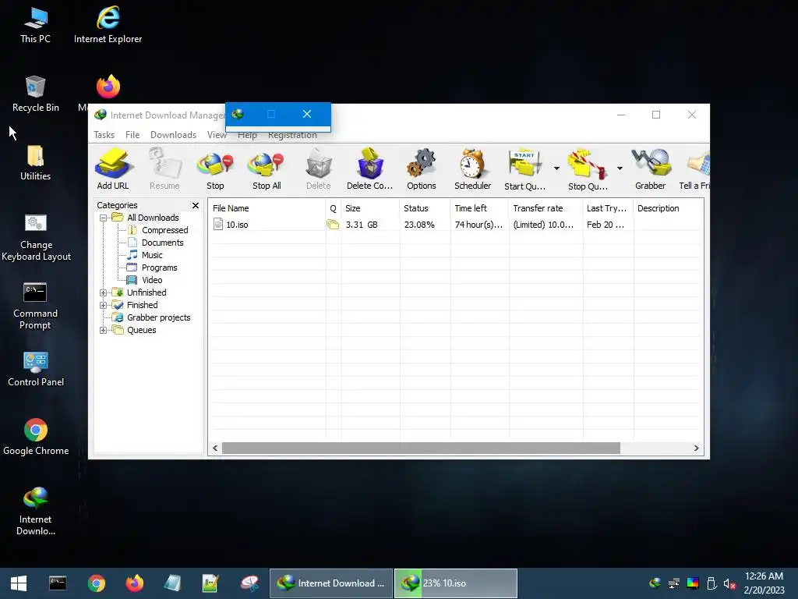Open the This PC desktop icon
The height and width of the screenshot is (599, 798).
[36, 26]
